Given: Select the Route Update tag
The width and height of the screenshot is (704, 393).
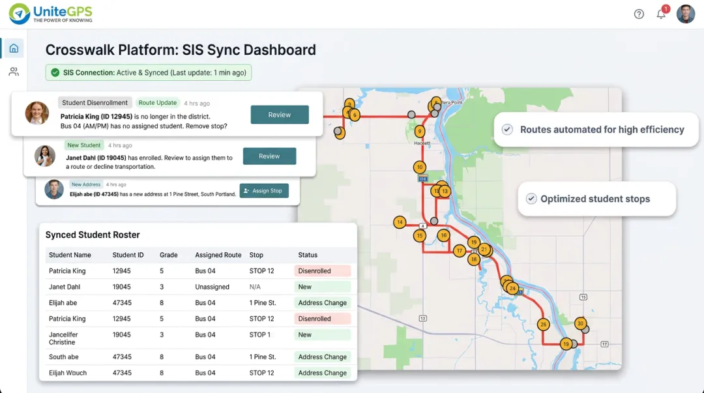Looking at the screenshot, I should [158, 102].
